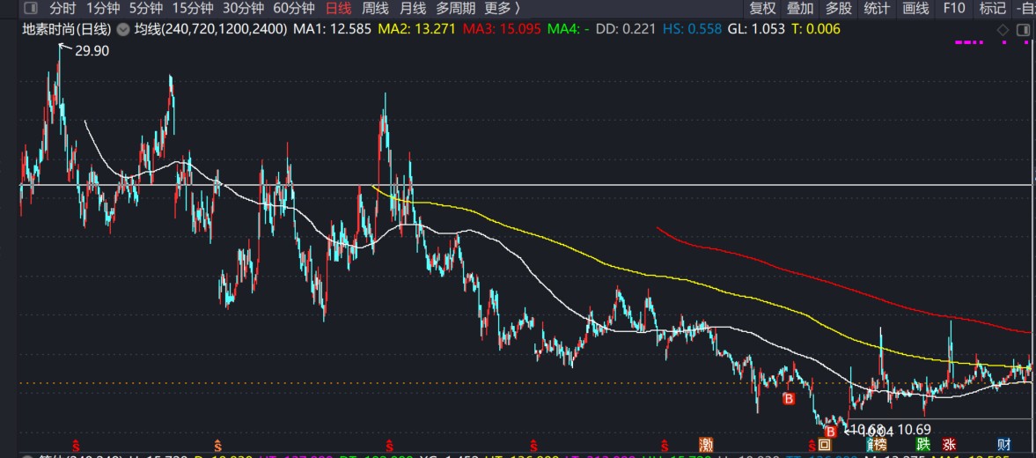Click the 10.69 price label
Image resolution: width=1036 pixels, height=458 pixels.
point(915,430)
